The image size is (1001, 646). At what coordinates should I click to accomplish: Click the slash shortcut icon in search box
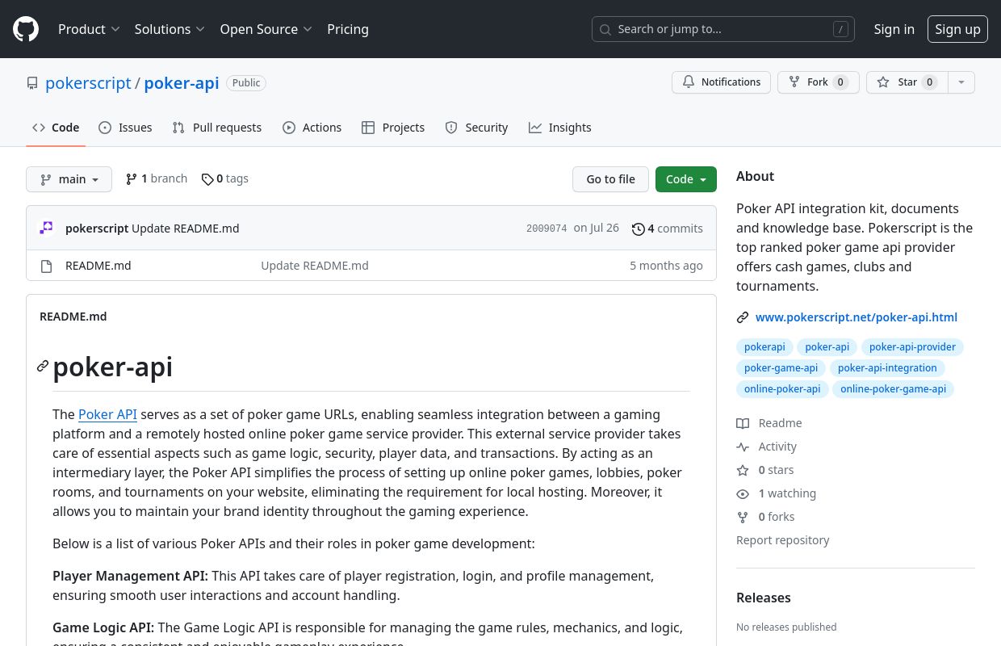(x=840, y=29)
